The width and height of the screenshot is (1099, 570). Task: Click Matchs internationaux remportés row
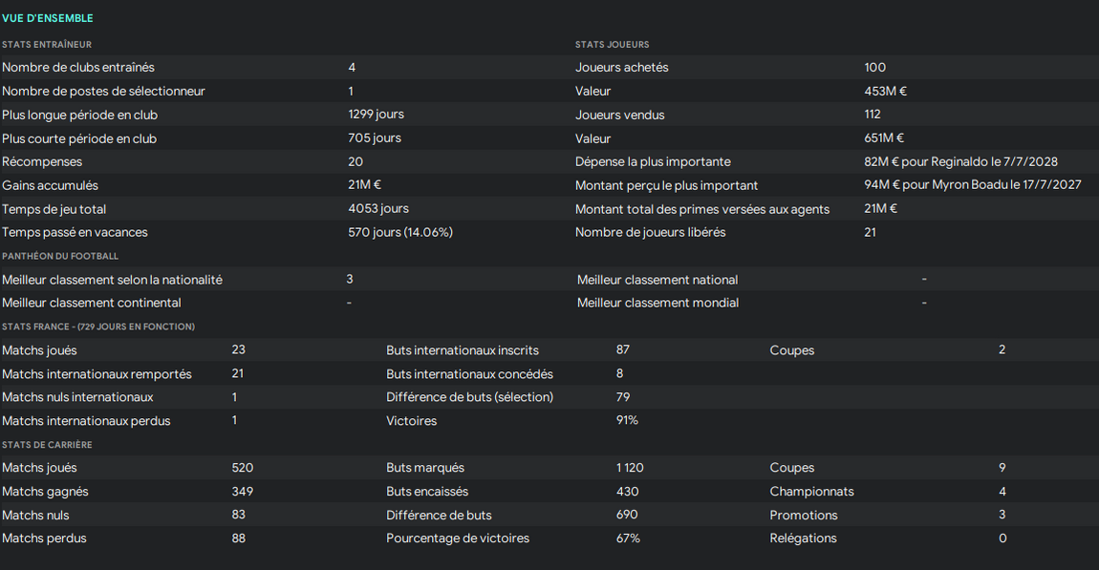pyautogui.click(x=97, y=374)
